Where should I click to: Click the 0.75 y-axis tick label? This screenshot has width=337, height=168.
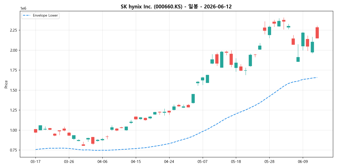[x=13, y=150]
